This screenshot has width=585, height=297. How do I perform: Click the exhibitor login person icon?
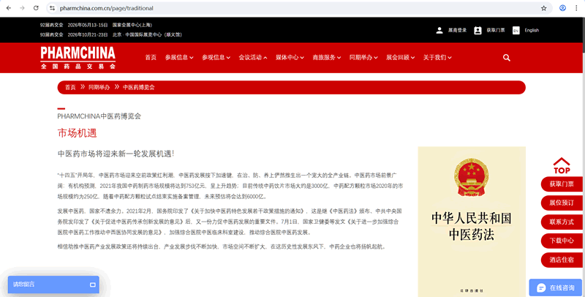(439, 30)
